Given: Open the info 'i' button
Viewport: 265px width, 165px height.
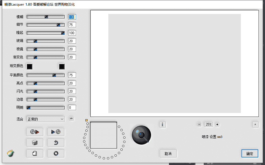Looking at the screenshot, I should click(162, 124).
